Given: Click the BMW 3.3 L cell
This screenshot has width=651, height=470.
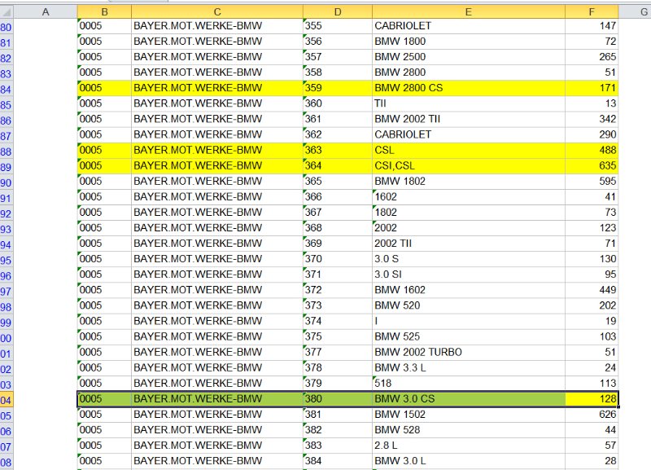Looking at the screenshot, I should tap(468, 367).
